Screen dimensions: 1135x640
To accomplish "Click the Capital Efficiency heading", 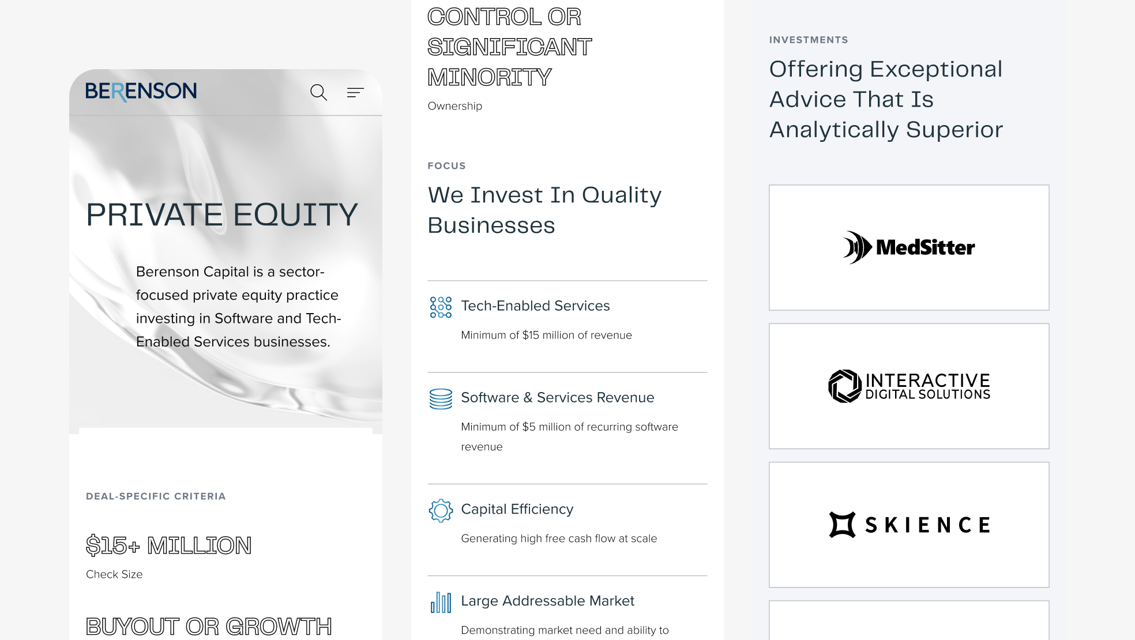I will (x=517, y=509).
